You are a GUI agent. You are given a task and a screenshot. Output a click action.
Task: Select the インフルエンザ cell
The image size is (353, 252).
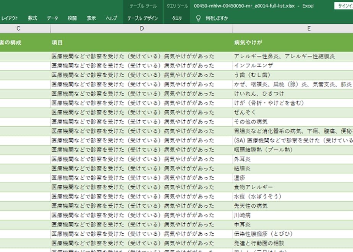coord(293,66)
